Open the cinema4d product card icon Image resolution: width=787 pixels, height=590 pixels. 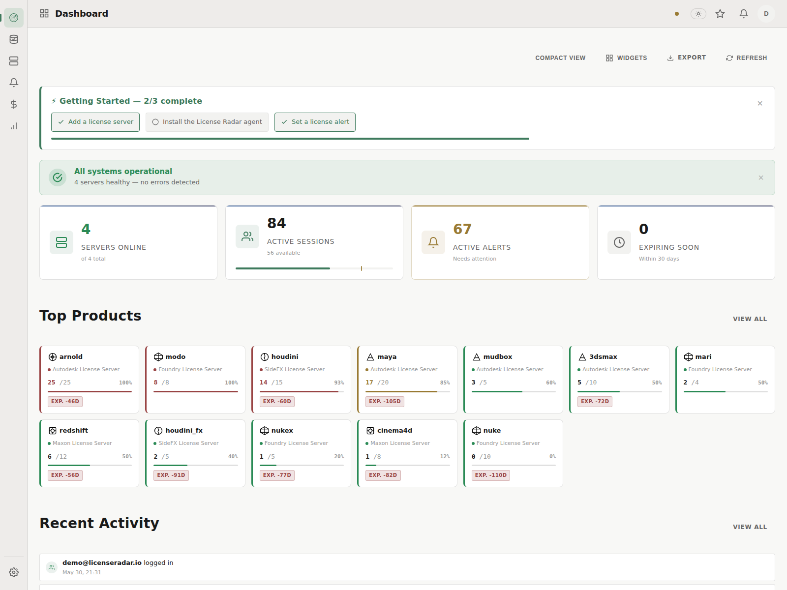[370, 431]
